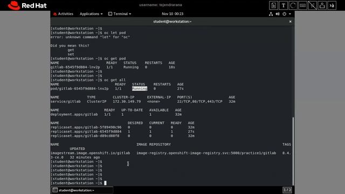Close the student@workstation terminal window

tap(290, 22)
